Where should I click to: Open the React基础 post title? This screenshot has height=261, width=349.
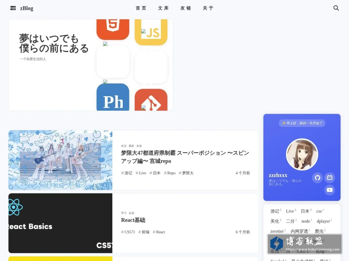point(133,220)
